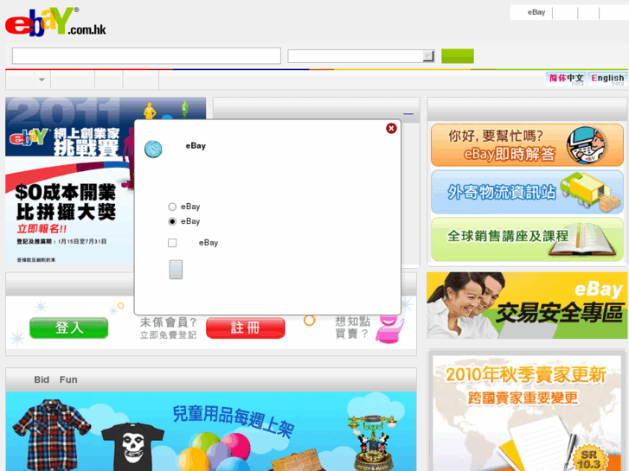Open the 你好, 要幫忙嗎 eBay即時解答 banner

point(527,145)
